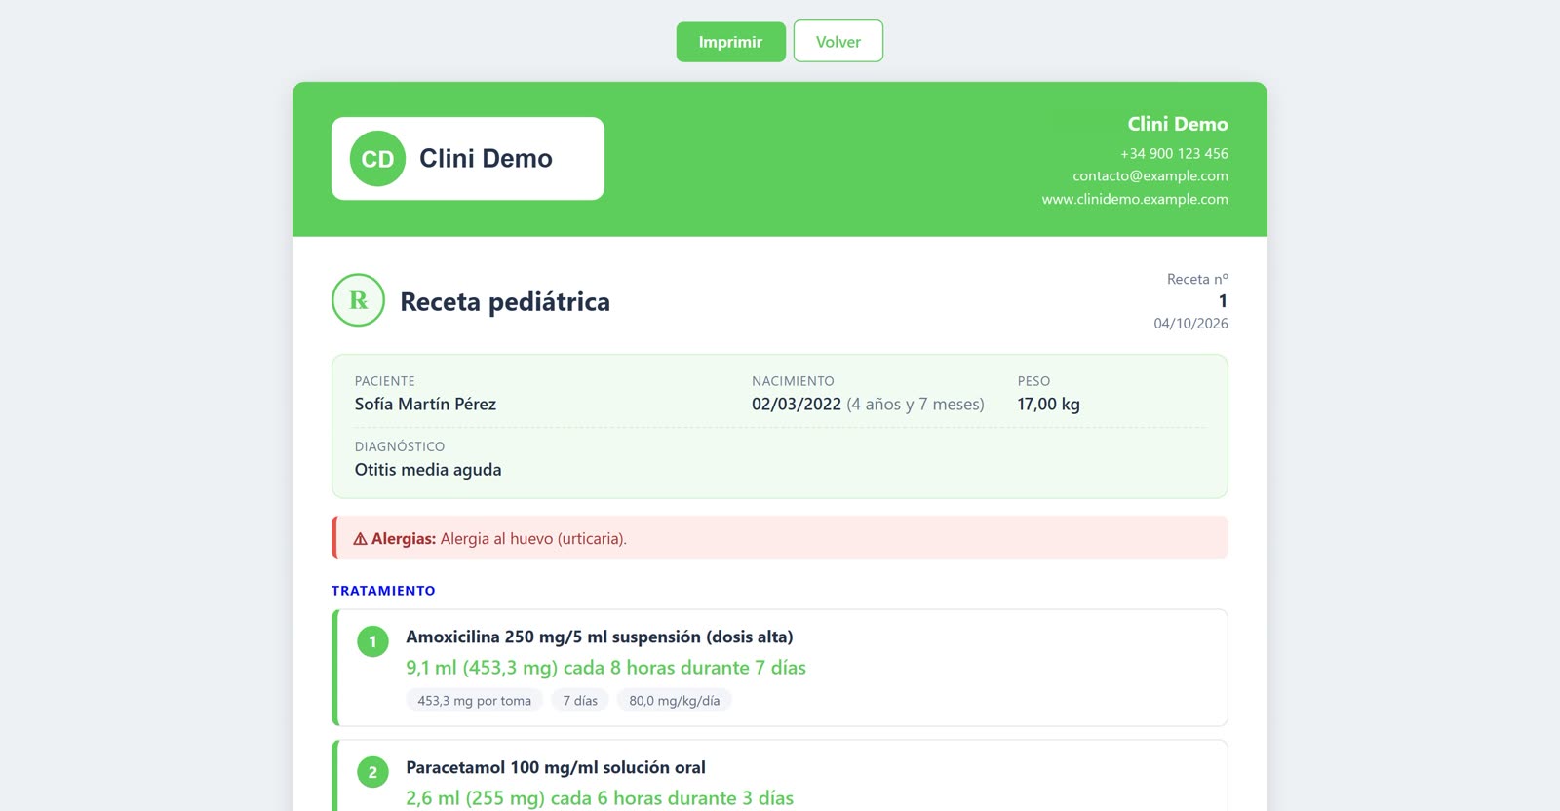Screen dimensions: 1560x811
Task: Click the Receta pediátrica title
Action: coord(505,301)
